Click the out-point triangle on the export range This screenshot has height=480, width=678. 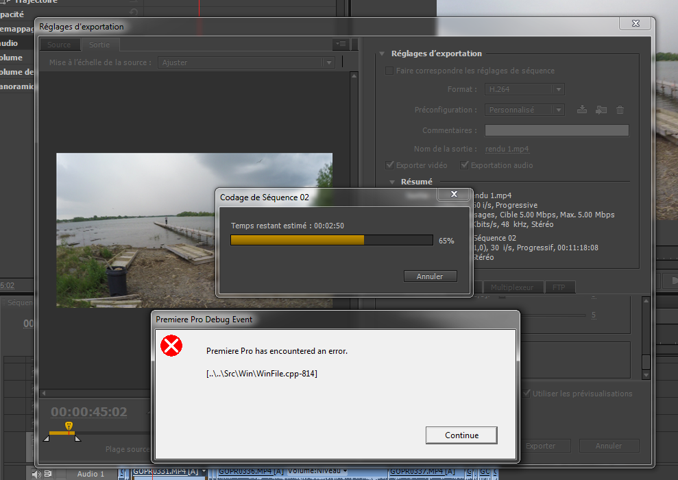point(78,438)
